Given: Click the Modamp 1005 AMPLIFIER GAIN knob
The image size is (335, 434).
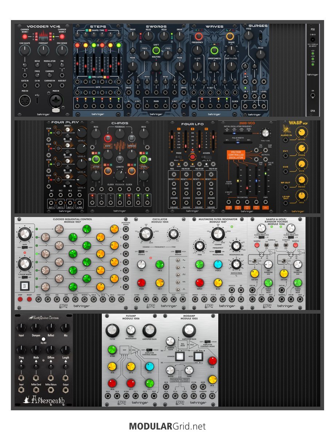Looking at the screenshot, I should tap(189, 330).
